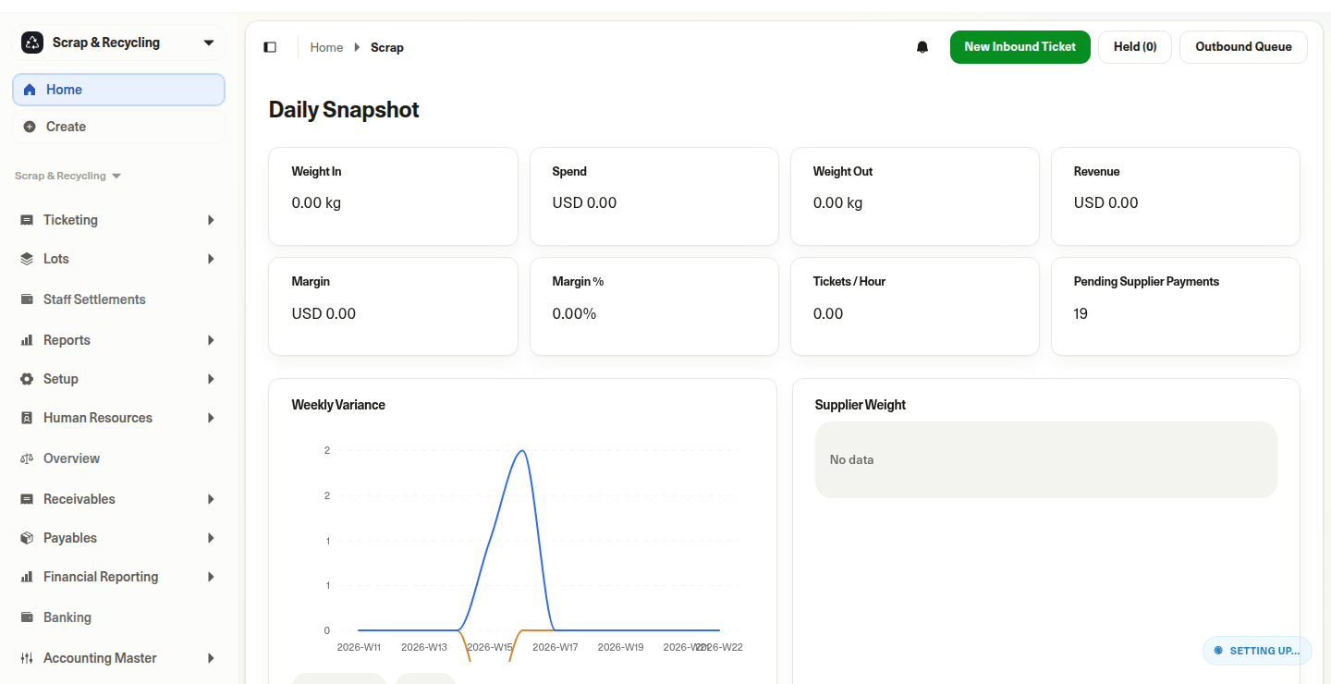Click the Weight Out snapshot card
This screenshot has width=1331, height=684.
click(x=915, y=196)
